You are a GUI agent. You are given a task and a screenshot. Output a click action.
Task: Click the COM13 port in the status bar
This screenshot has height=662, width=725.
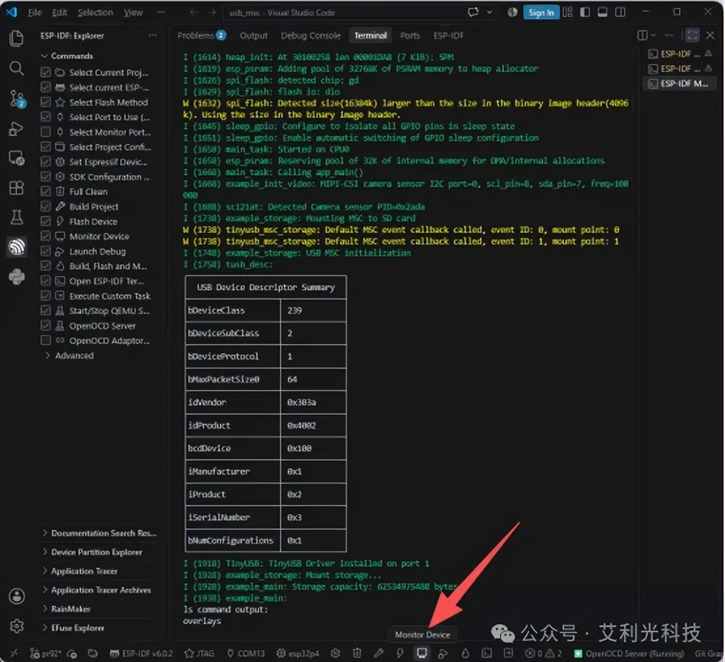[246, 653]
